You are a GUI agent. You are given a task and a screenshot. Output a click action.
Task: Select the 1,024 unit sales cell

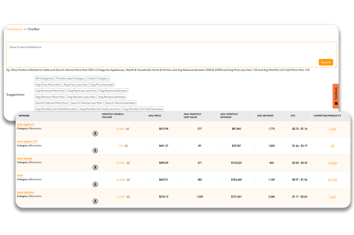coord(199,197)
